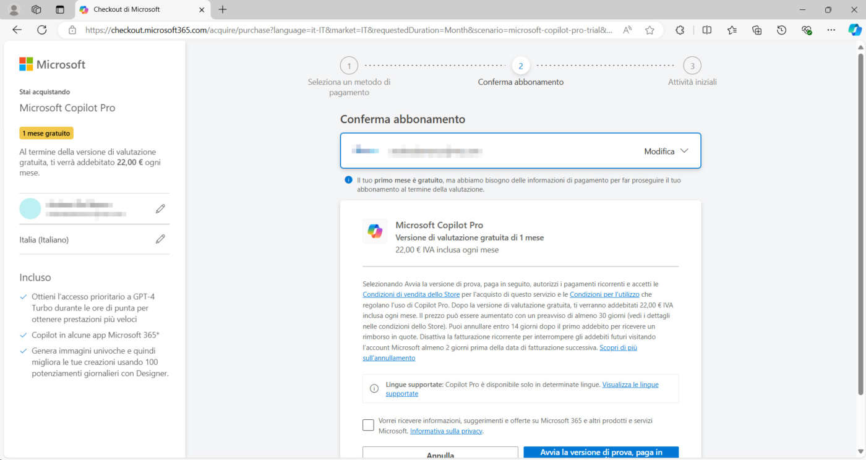Screen dimensions: 866x460
Task: Add this page to favorites with the star
Action: coord(649,30)
